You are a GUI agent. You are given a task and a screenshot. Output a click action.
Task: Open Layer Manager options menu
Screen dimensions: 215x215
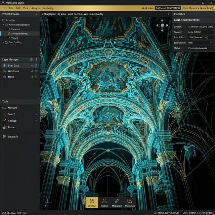tap(36, 59)
